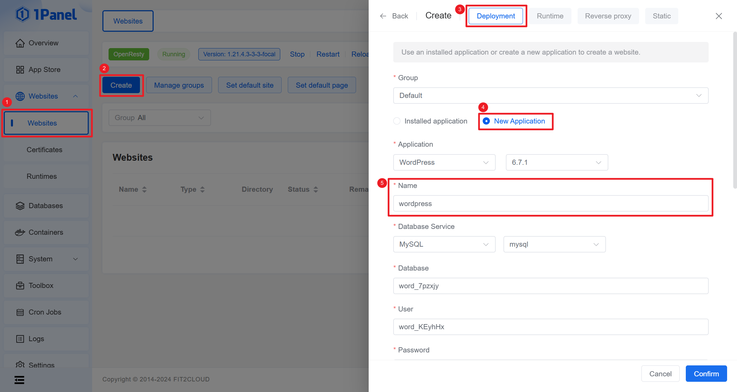Viewport: 737px width, 392px height.
Task: Open Containers docker icon
Action: (20, 233)
